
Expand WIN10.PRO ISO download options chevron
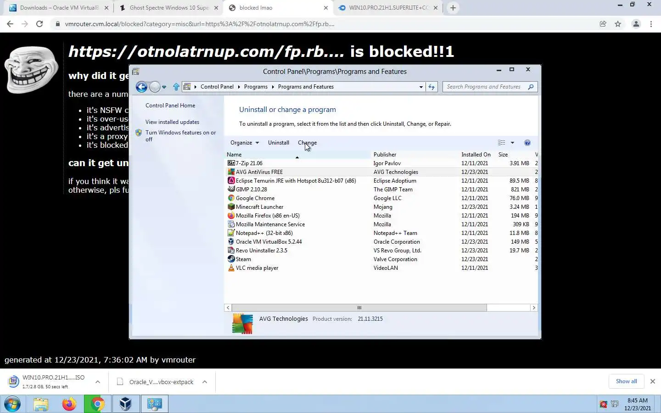tap(98, 382)
